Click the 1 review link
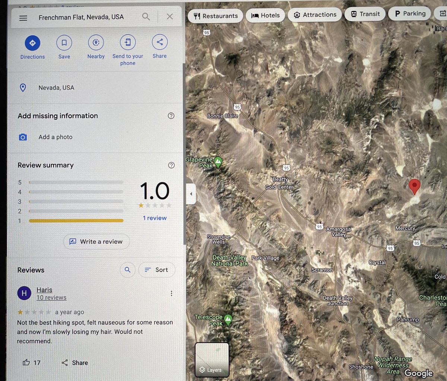Image resolution: width=447 pixels, height=381 pixels. coord(155,218)
